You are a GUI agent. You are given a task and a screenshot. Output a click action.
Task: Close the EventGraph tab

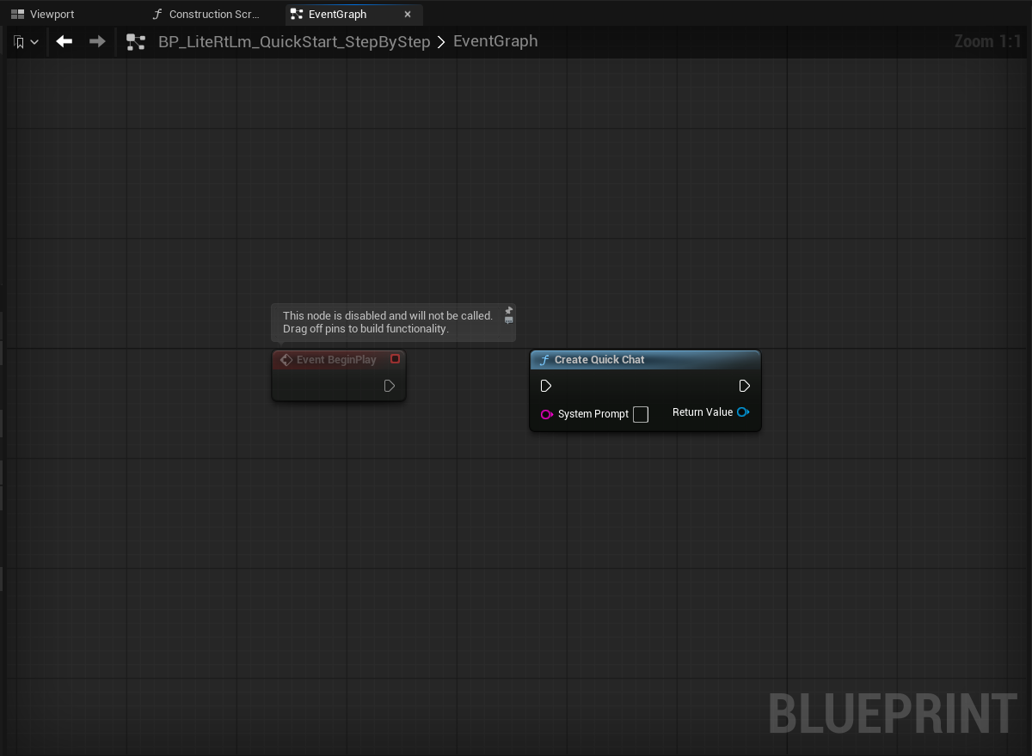(x=408, y=14)
